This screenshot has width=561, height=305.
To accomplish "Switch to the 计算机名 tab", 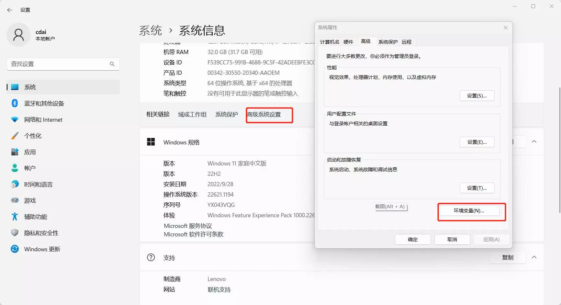I will [x=330, y=42].
